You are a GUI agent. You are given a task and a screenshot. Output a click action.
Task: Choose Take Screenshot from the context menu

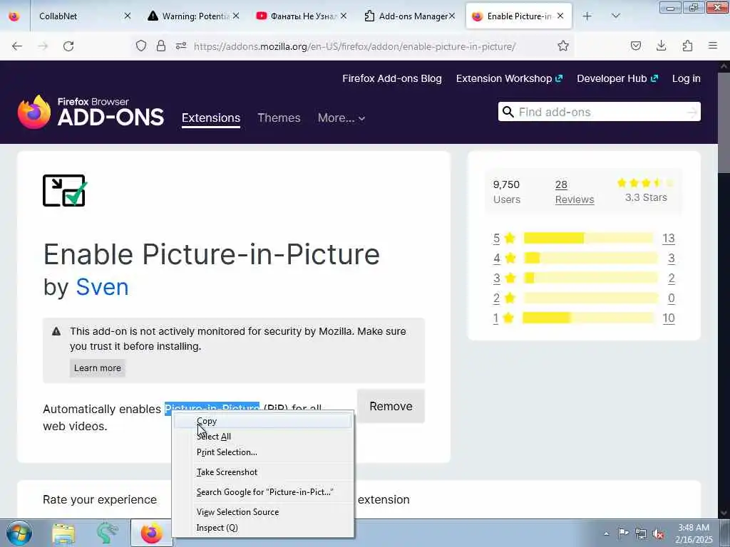tap(263, 472)
